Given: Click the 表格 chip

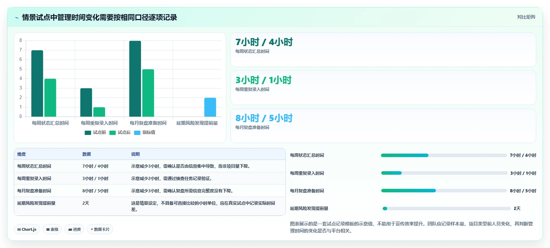Looking at the screenshot, I should [52, 229].
